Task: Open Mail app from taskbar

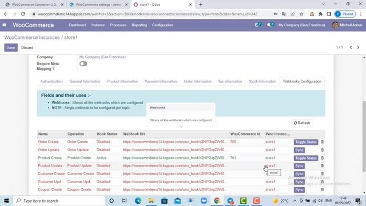Action: click(x=177, y=201)
